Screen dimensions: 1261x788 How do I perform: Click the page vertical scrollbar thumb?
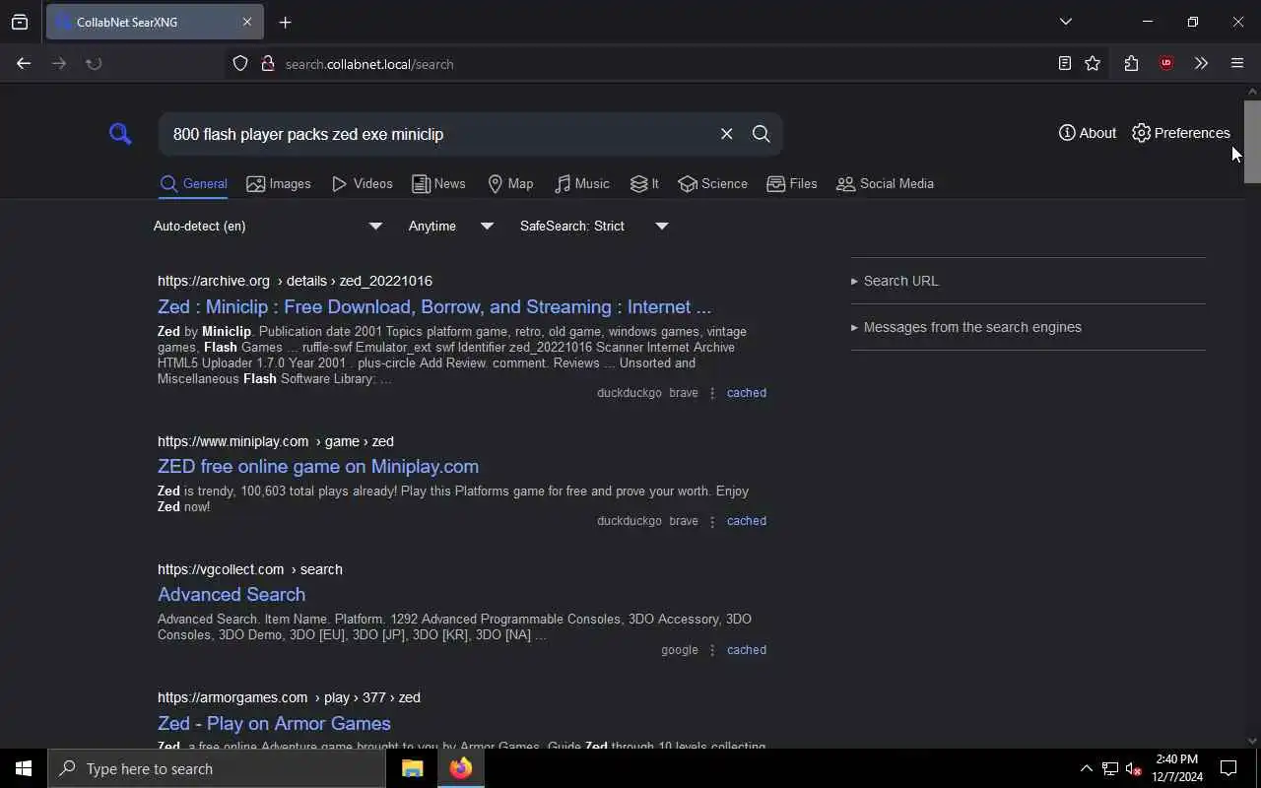(x=1252, y=141)
